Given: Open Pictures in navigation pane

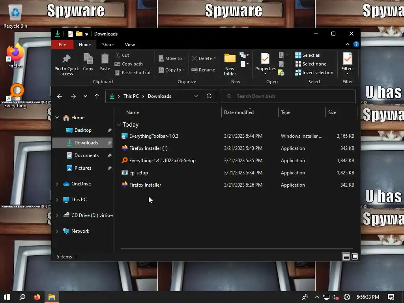Looking at the screenshot, I should pyautogui.click(x=82, y=168).
